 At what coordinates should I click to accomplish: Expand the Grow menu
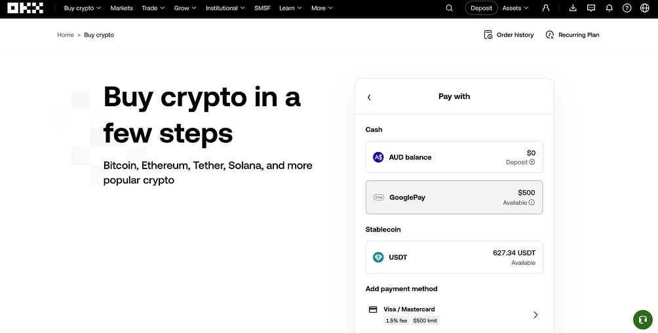[x=185, y=8]
